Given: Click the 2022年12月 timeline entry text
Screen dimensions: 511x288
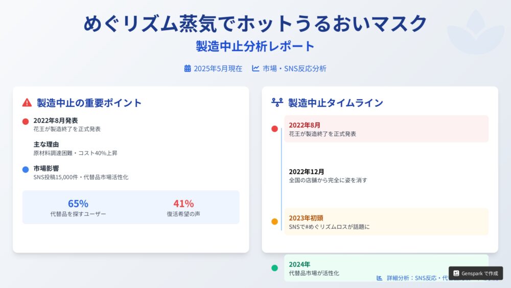Looking at the screenshot, I should pos(328,176).
